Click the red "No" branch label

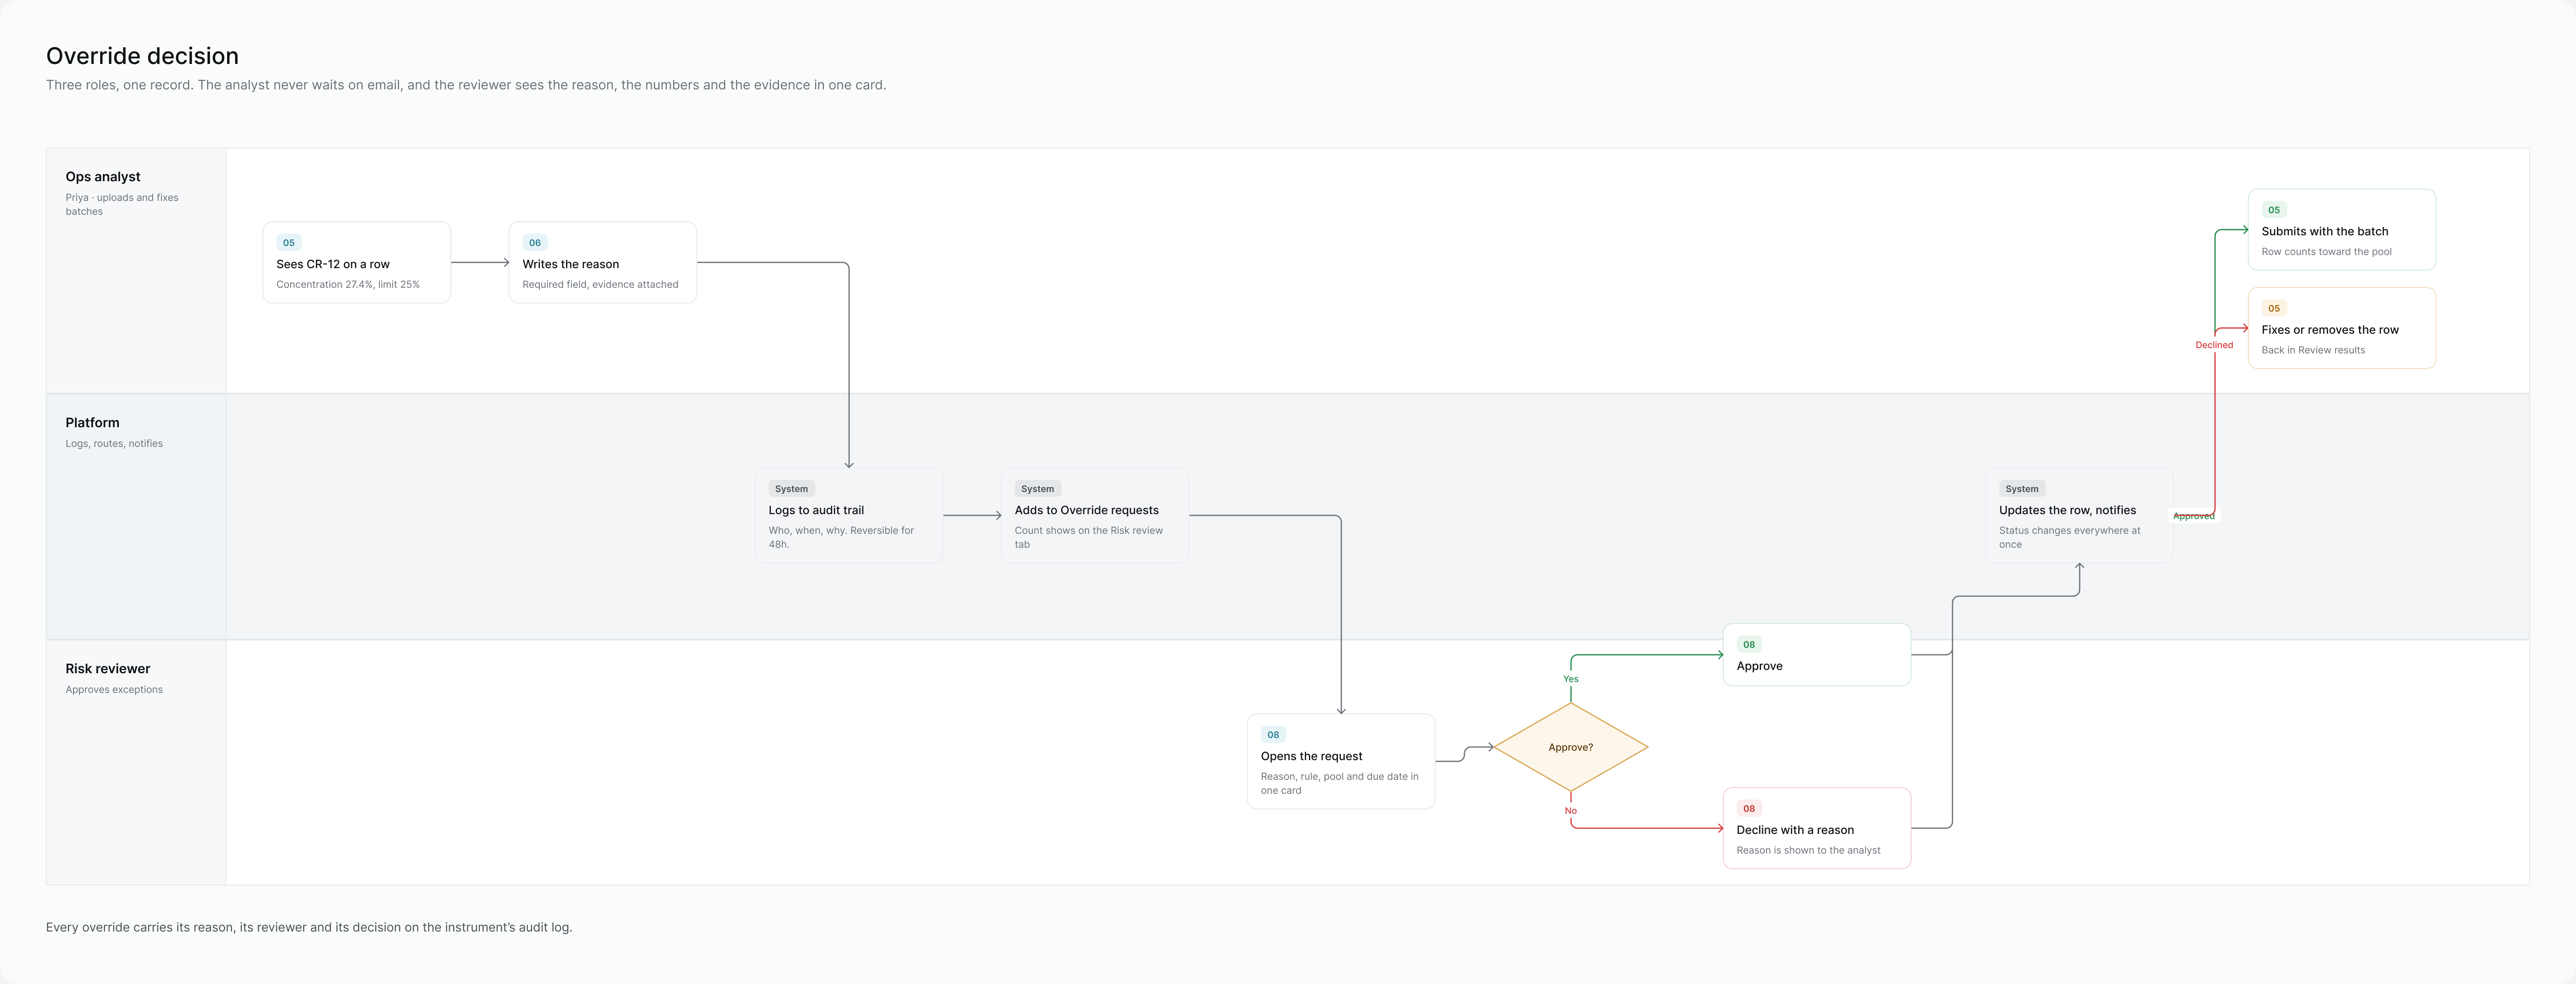click(1571, 811)
